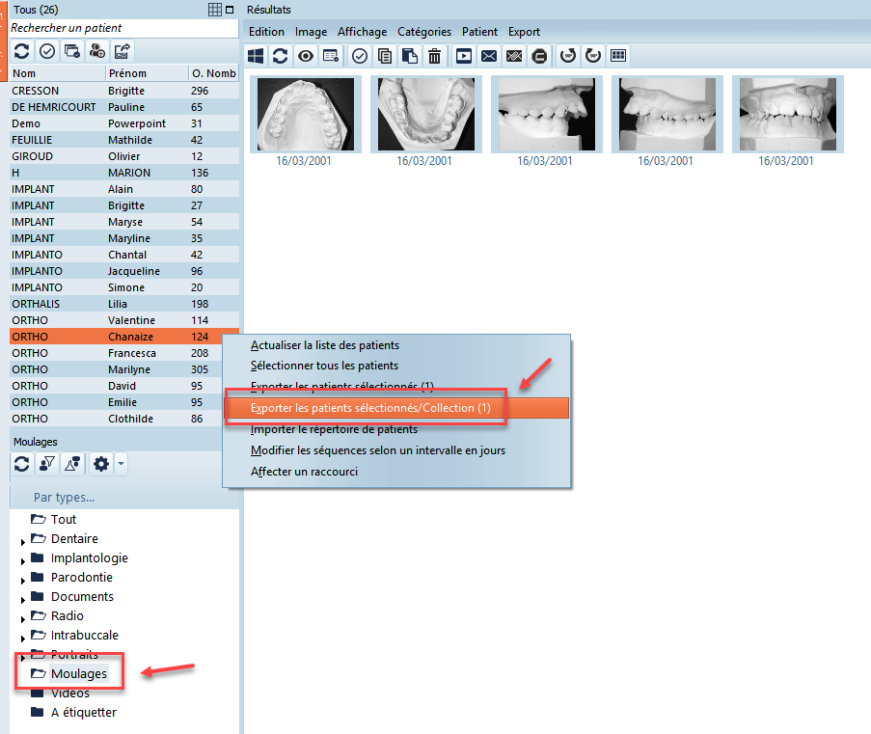This screenshot has height=734, width=871.
Task: Click the slideshow play icon in results toolbar
Action: pos(464,56)
